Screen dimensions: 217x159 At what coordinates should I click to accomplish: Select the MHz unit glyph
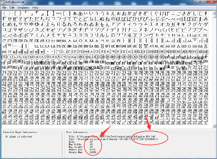click(x=42, y=63)
